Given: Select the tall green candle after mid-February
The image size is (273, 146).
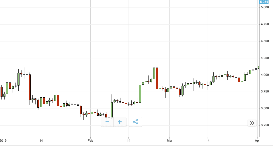Looking at the screenshot, I should pyautogui.click(x=140, y=94).
